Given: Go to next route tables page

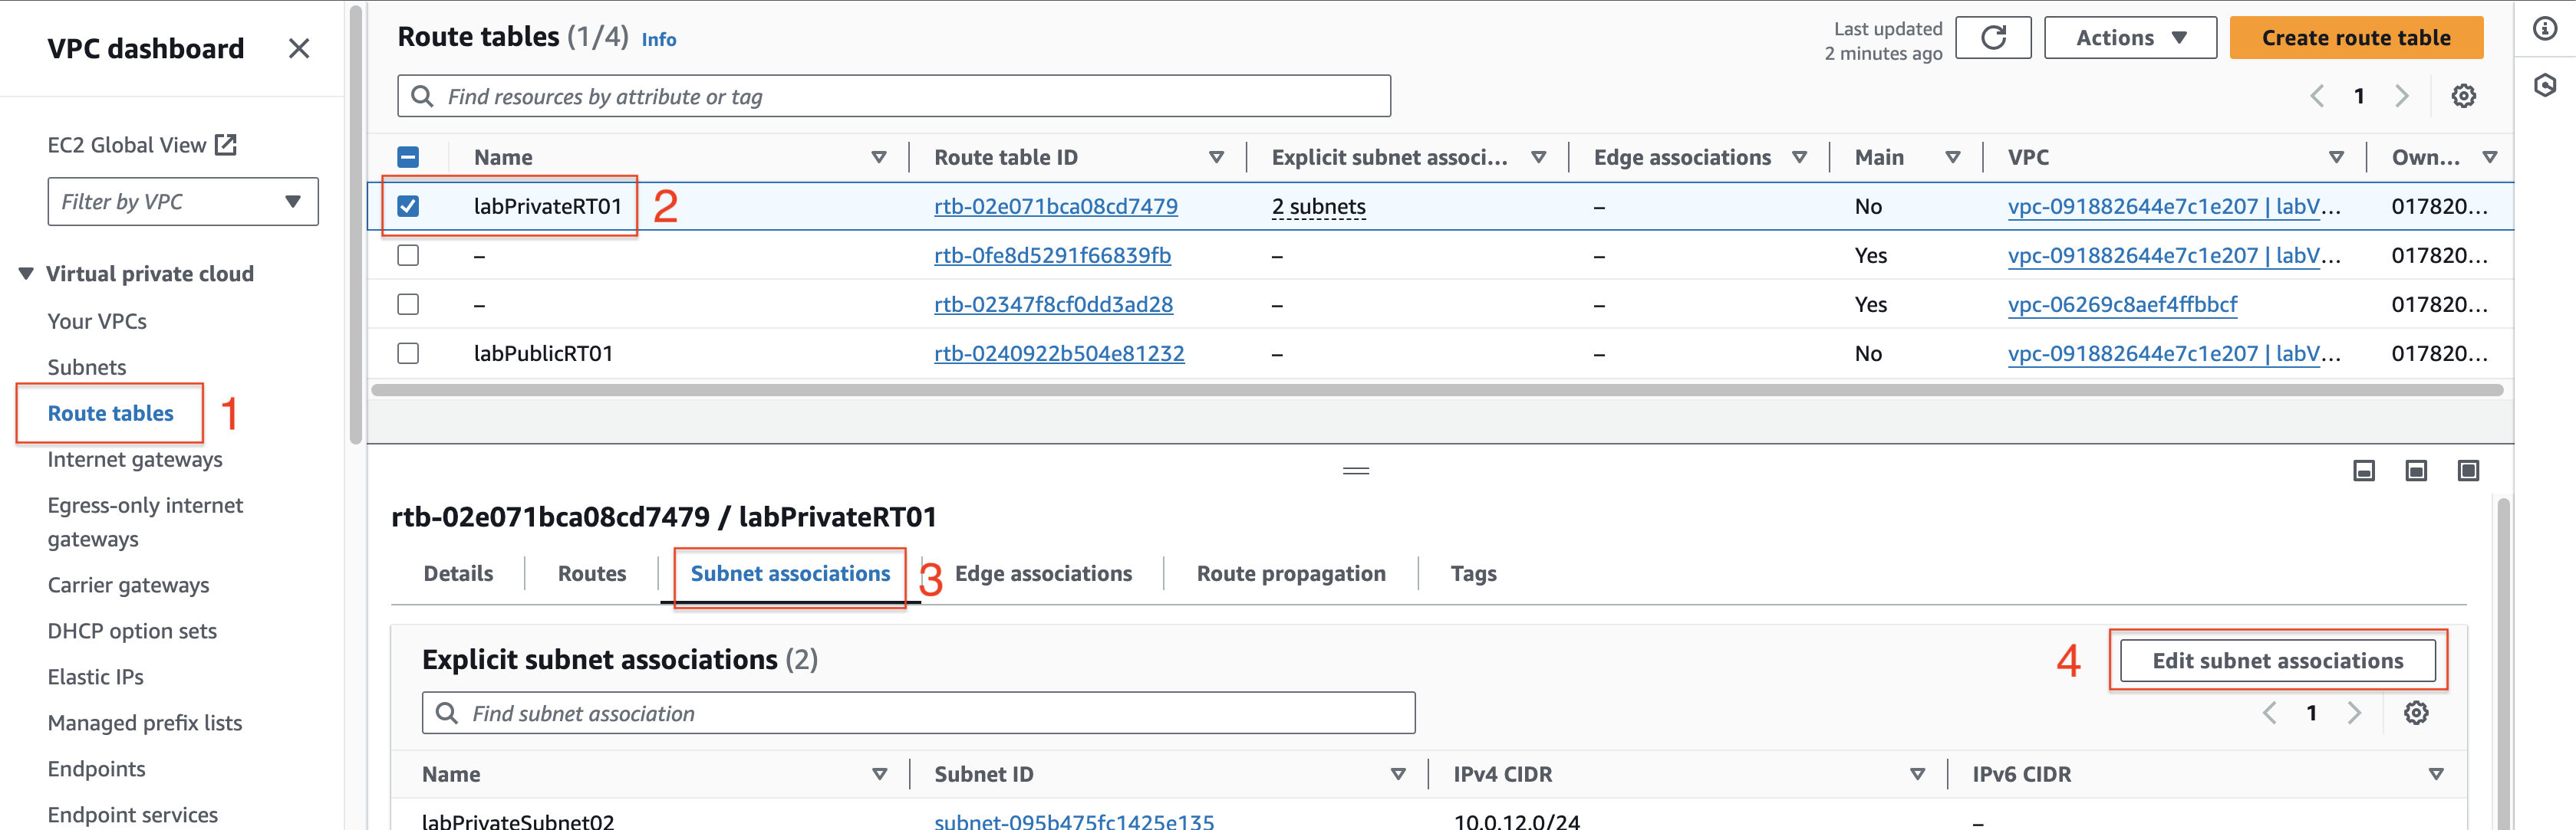Looking at the screenshot, I should coord(2401,96).
